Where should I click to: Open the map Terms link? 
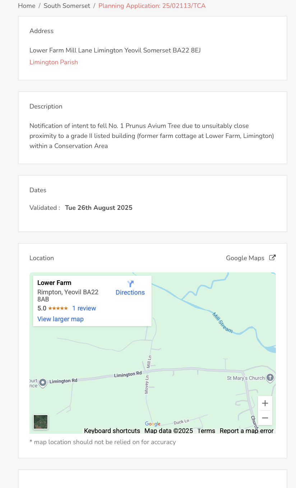[206, 431]
